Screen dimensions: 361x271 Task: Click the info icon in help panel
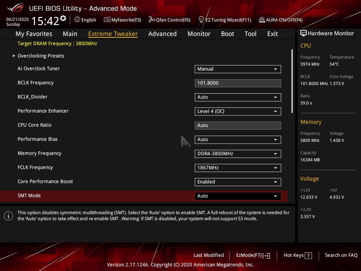click(x=8, y=216)
